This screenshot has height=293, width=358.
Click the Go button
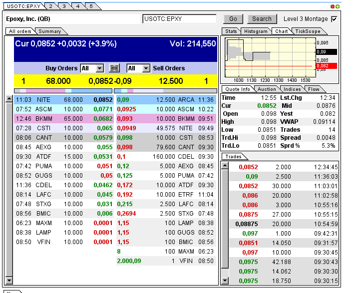[x=233, y=19]
